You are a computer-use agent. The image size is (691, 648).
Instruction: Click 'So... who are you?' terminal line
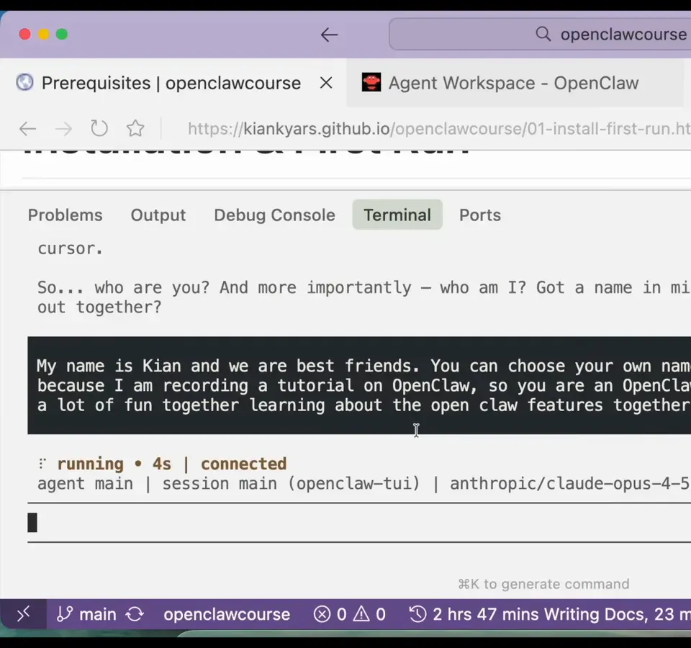pyautogui.click(x=363, y=287)
